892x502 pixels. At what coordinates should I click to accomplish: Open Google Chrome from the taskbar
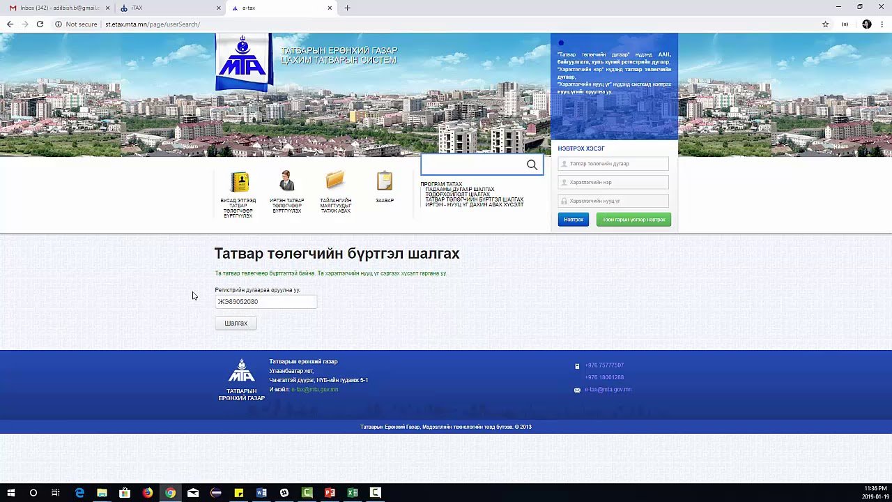[171, 493]
